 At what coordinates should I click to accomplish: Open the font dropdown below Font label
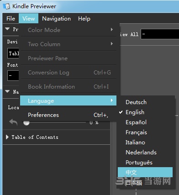(13, 75)
